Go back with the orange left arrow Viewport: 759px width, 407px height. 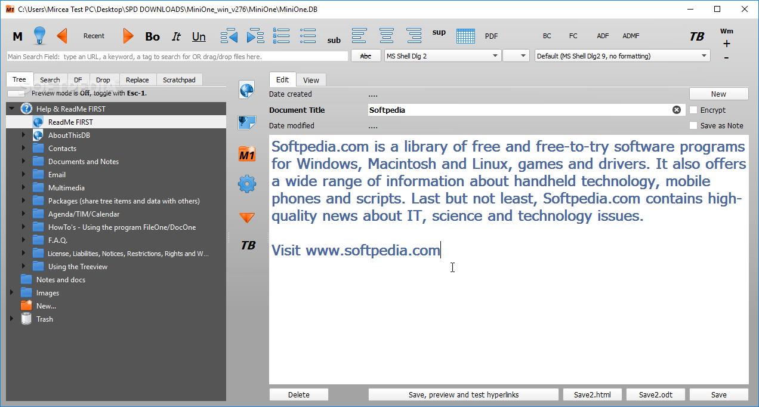pyautogui.click(x=62, y=36)
